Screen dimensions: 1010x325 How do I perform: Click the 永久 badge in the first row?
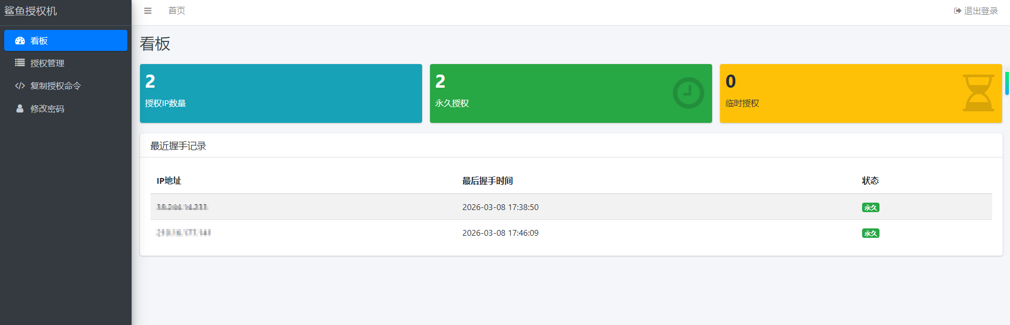pyautogui.click(x=871, y=207)
